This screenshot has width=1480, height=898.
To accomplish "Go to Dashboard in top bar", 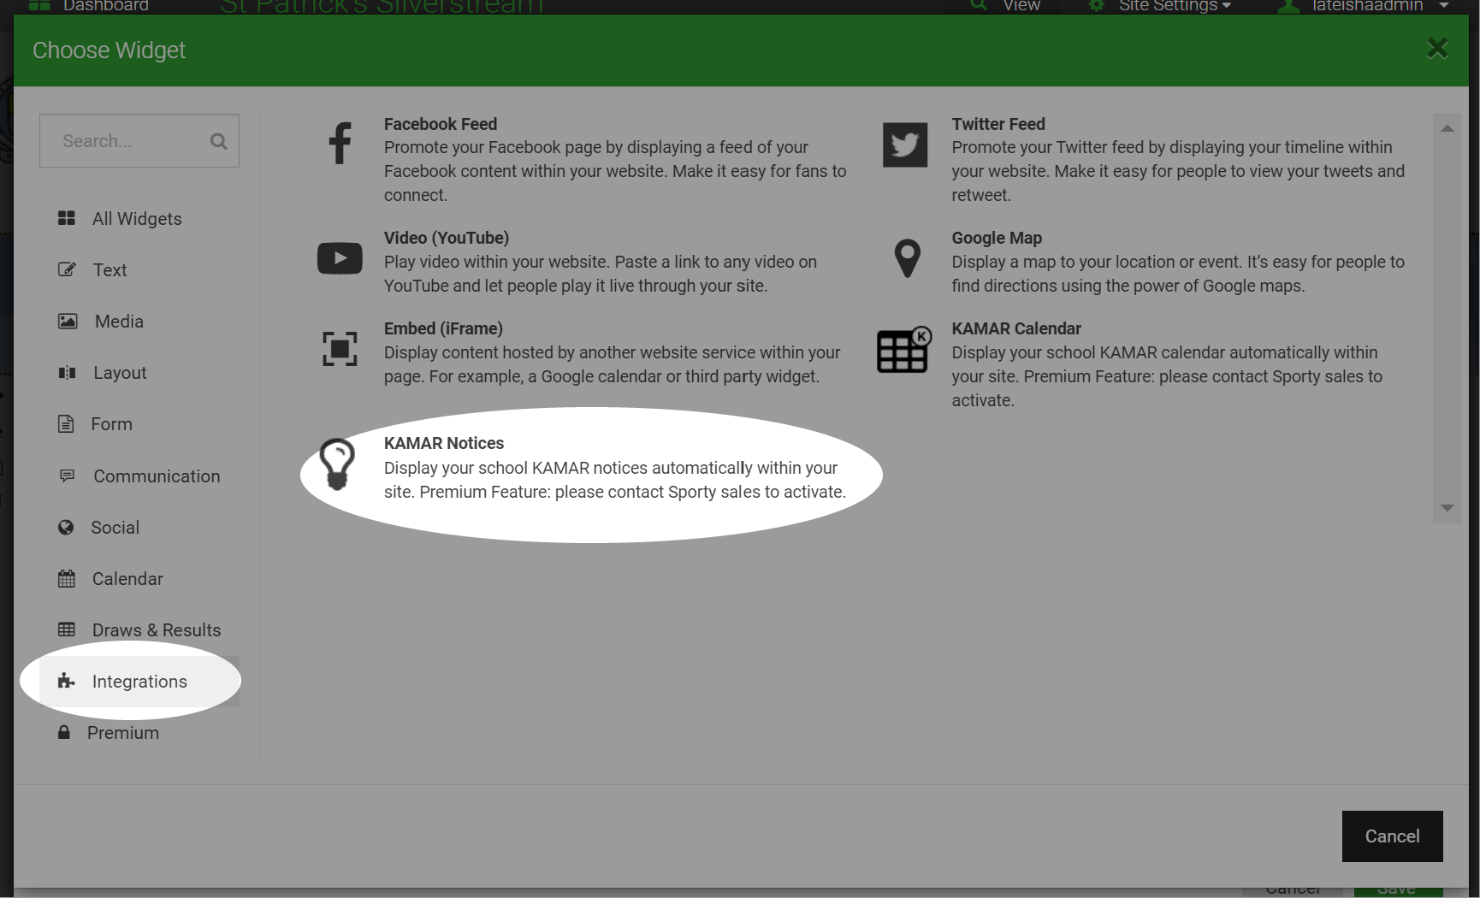I will pyautogui.click(x=89, y=6).
